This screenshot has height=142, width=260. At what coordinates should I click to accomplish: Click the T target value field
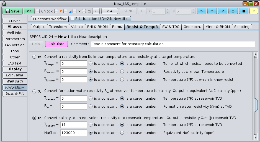click(x=73, y=64)
